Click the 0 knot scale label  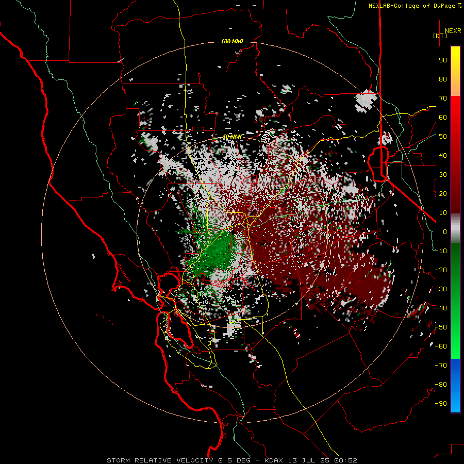point(445,232)
